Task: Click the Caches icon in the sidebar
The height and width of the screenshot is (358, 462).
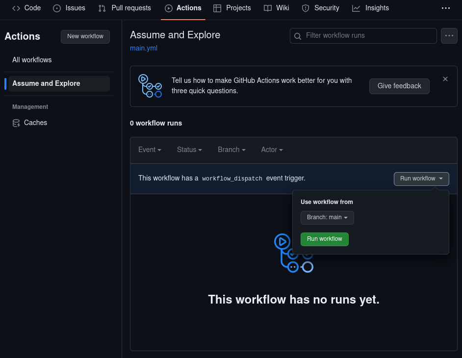Action: [16, 123]
